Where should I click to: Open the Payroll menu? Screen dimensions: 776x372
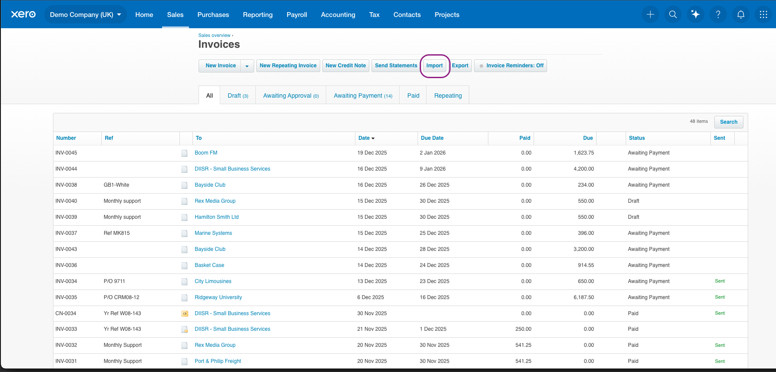(x=297, y=14)
